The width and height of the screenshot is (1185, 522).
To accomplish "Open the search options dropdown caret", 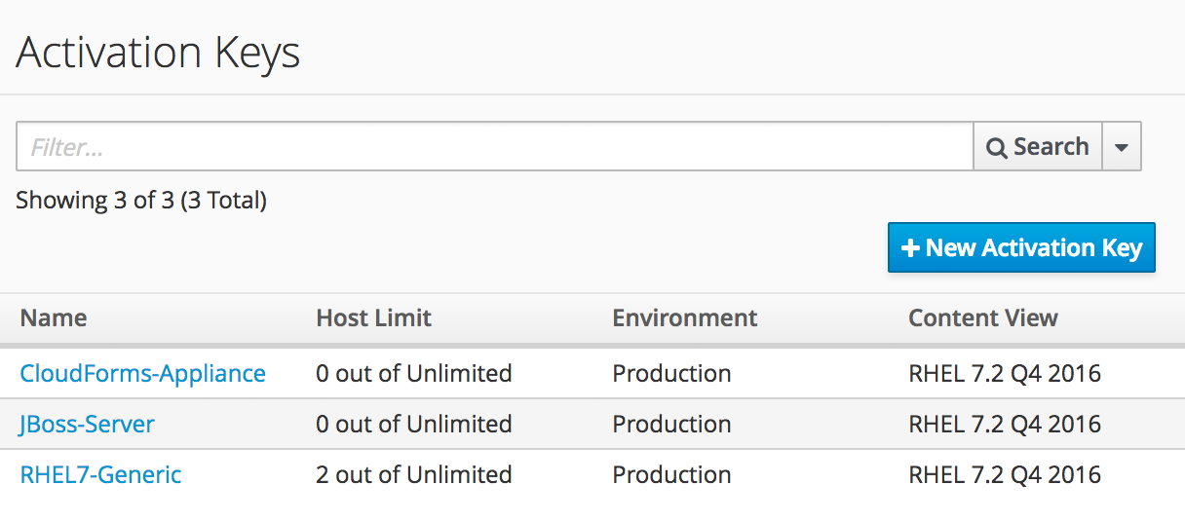I will [x=1122, y=147].
